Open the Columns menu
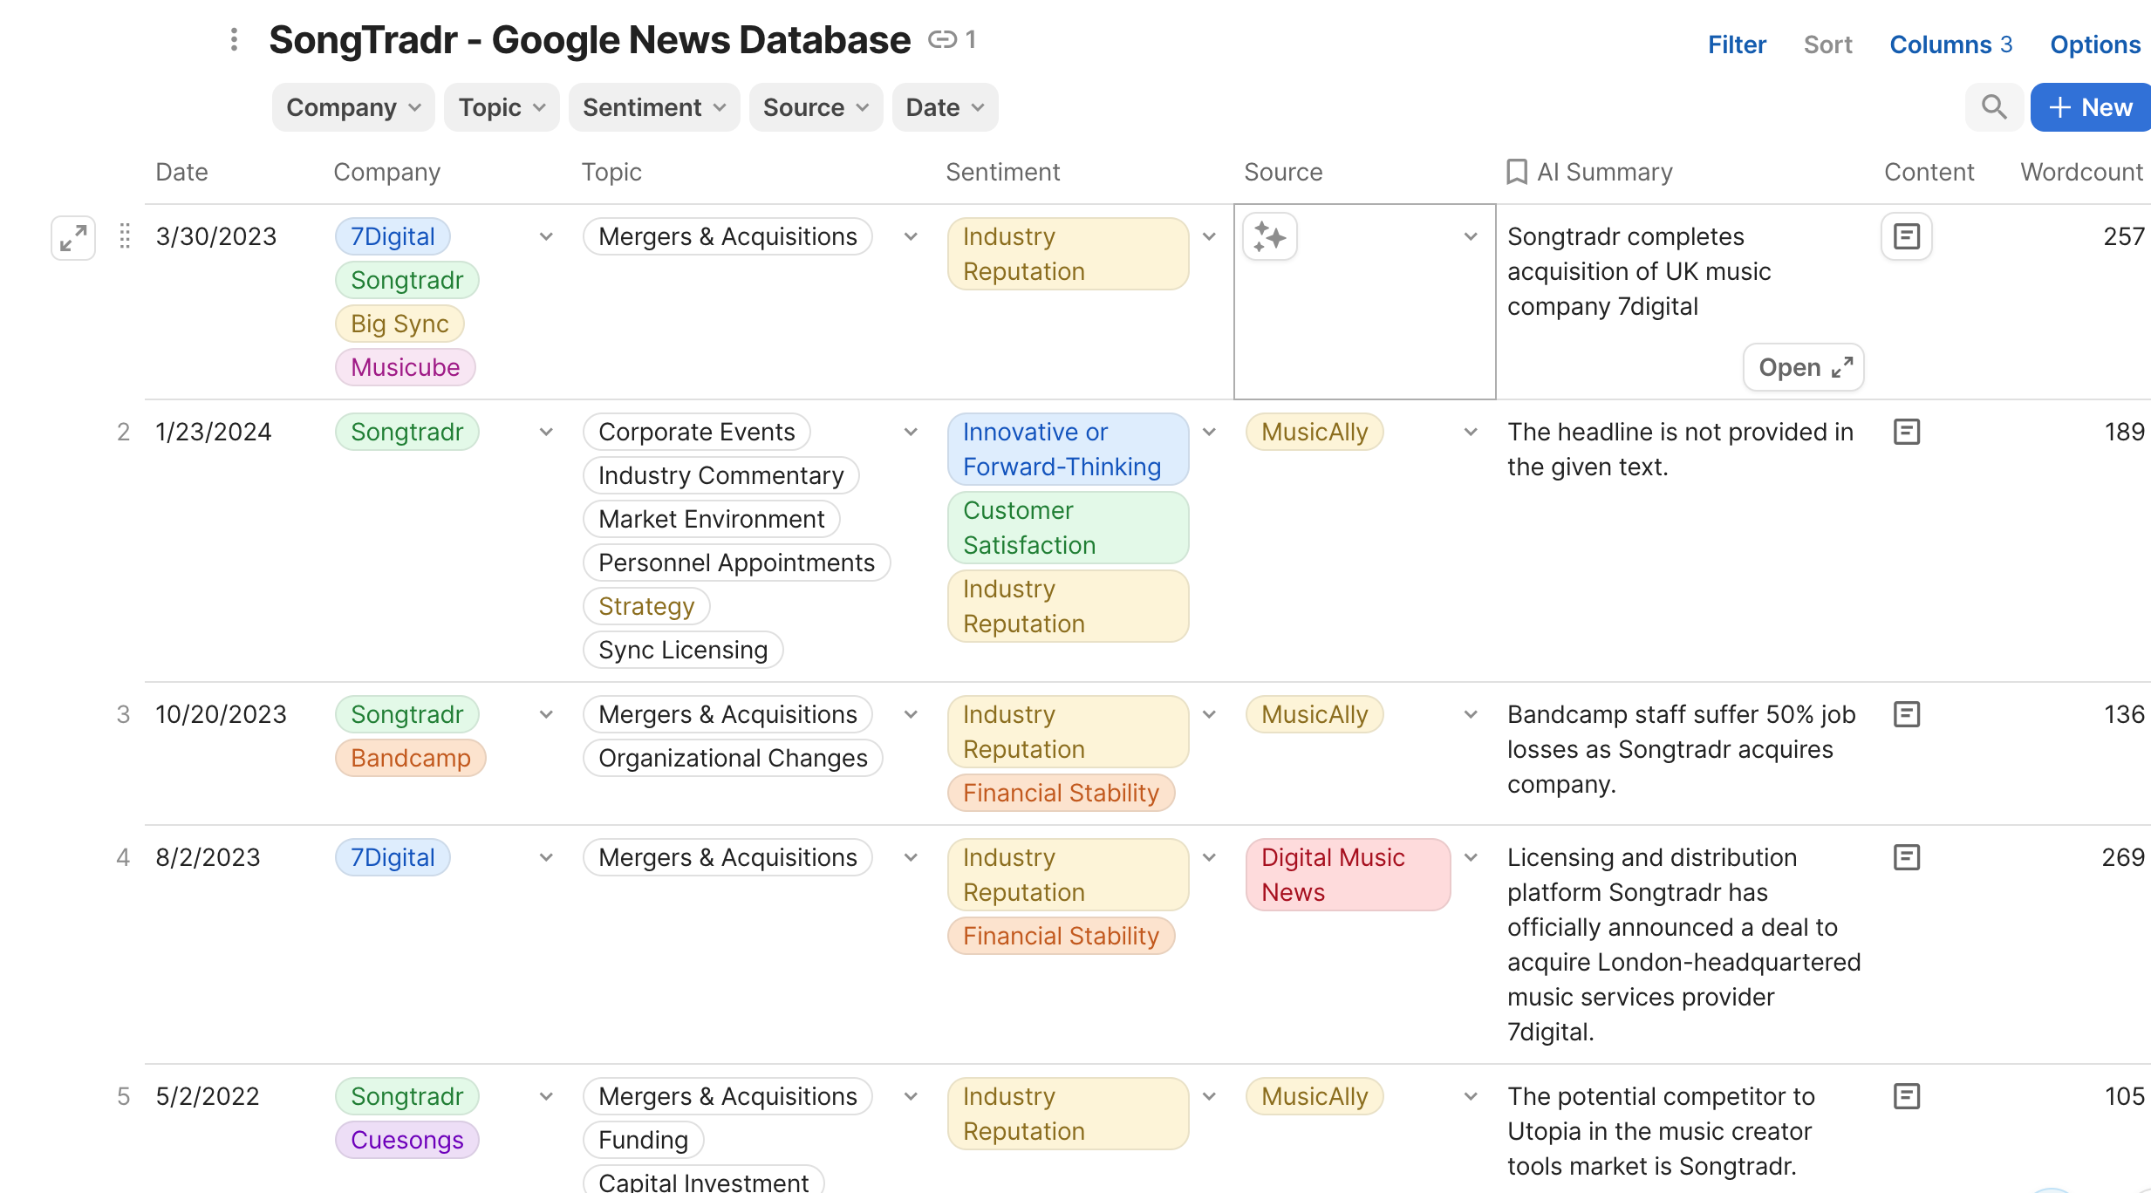Screen dimensions: 2151x1193 point(1950,44)
